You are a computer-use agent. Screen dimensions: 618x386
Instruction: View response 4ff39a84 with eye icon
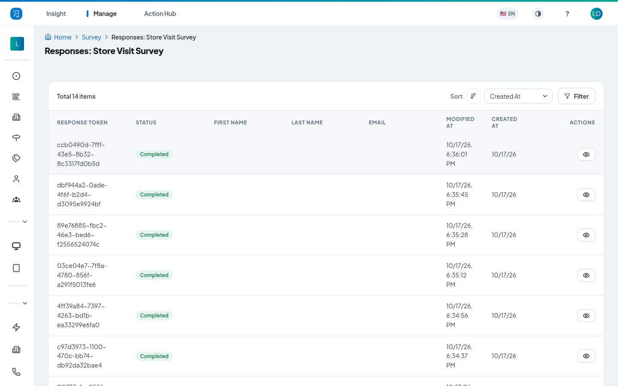[x=586, y=316]
